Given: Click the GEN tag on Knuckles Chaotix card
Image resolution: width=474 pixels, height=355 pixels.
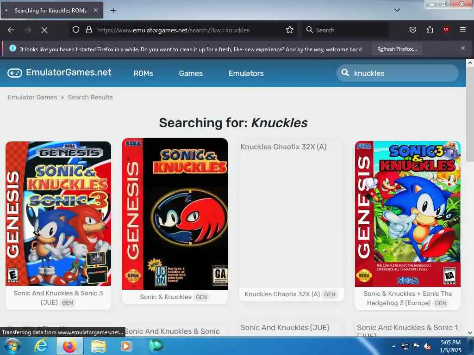Looking at the screenshot, I should (x=330, y=294).
